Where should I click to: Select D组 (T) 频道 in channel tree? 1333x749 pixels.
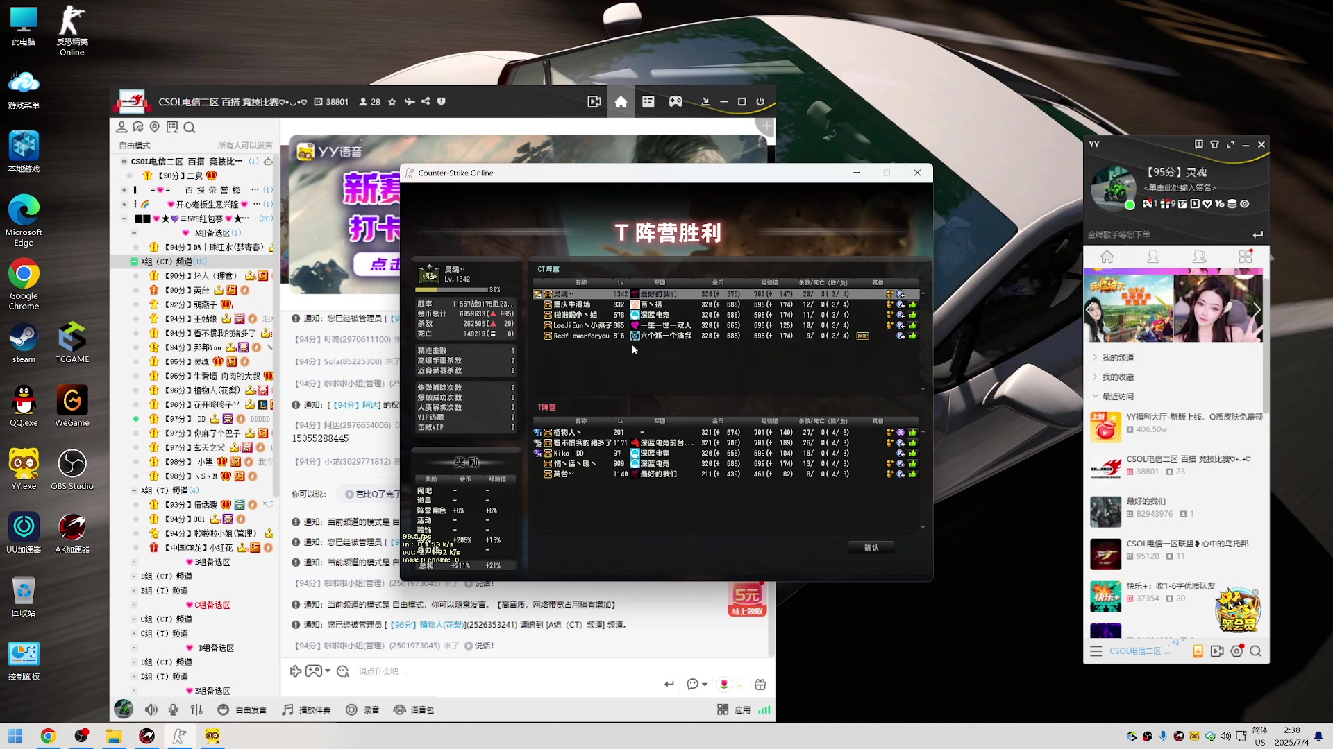point(165,677)
